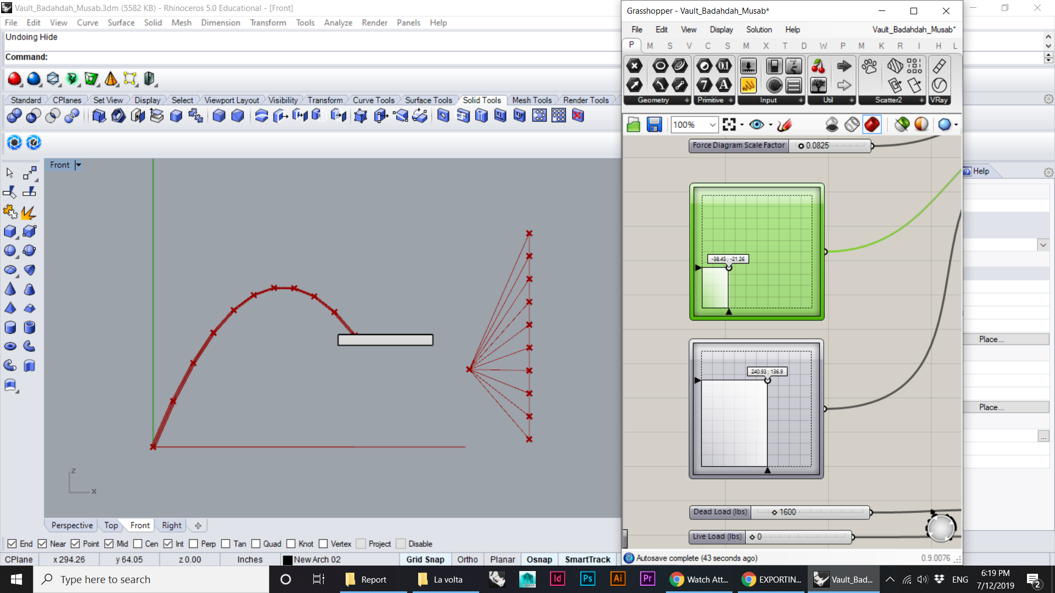Image resolution: width=1055 pixels, height=593 pixels.
Task: Toggle SmartTrack in status bar
Action: pyautogui.click(x=587, y=560)
